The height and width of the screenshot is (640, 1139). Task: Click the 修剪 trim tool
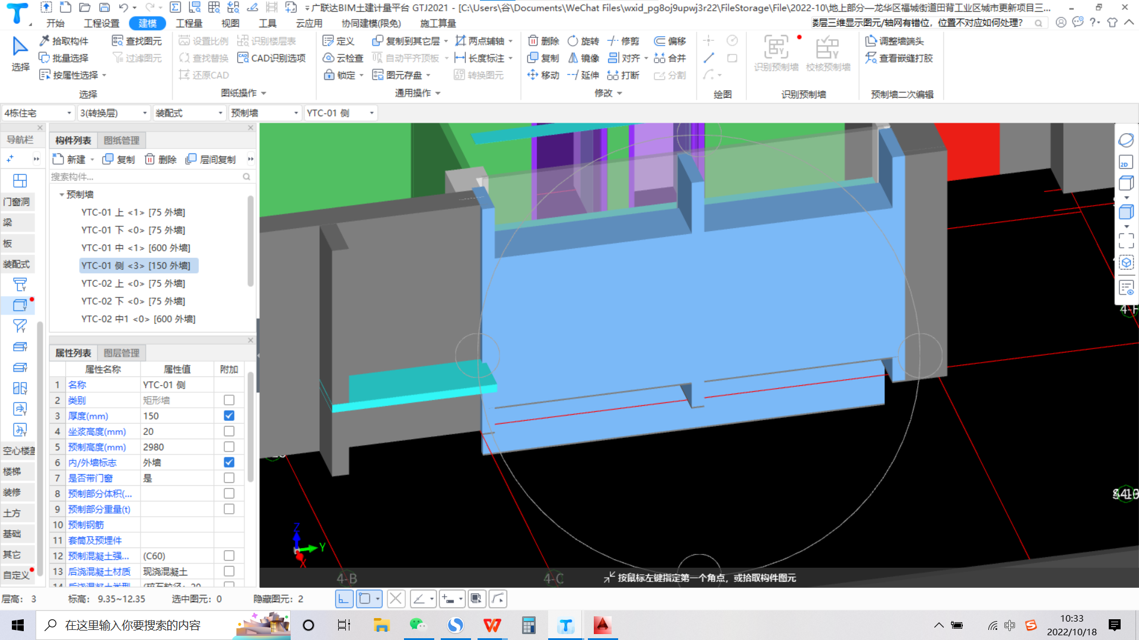[623, 41]
